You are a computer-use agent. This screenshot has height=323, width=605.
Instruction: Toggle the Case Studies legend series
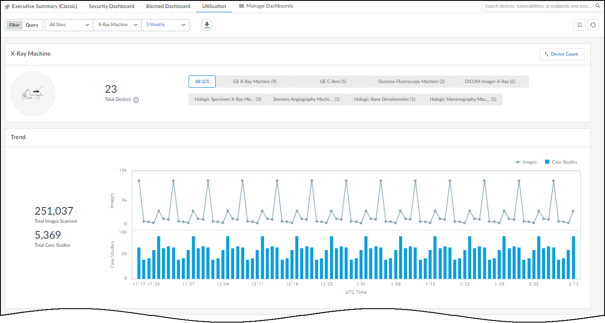(x=561, y=162)
